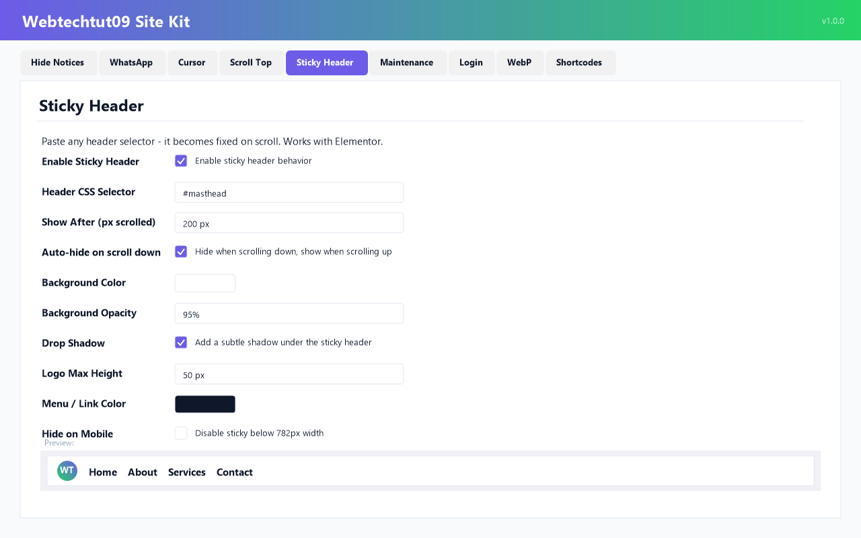Uncheck Enable sticky header behavior
The image size is (861, 538).
coord(181,161)
